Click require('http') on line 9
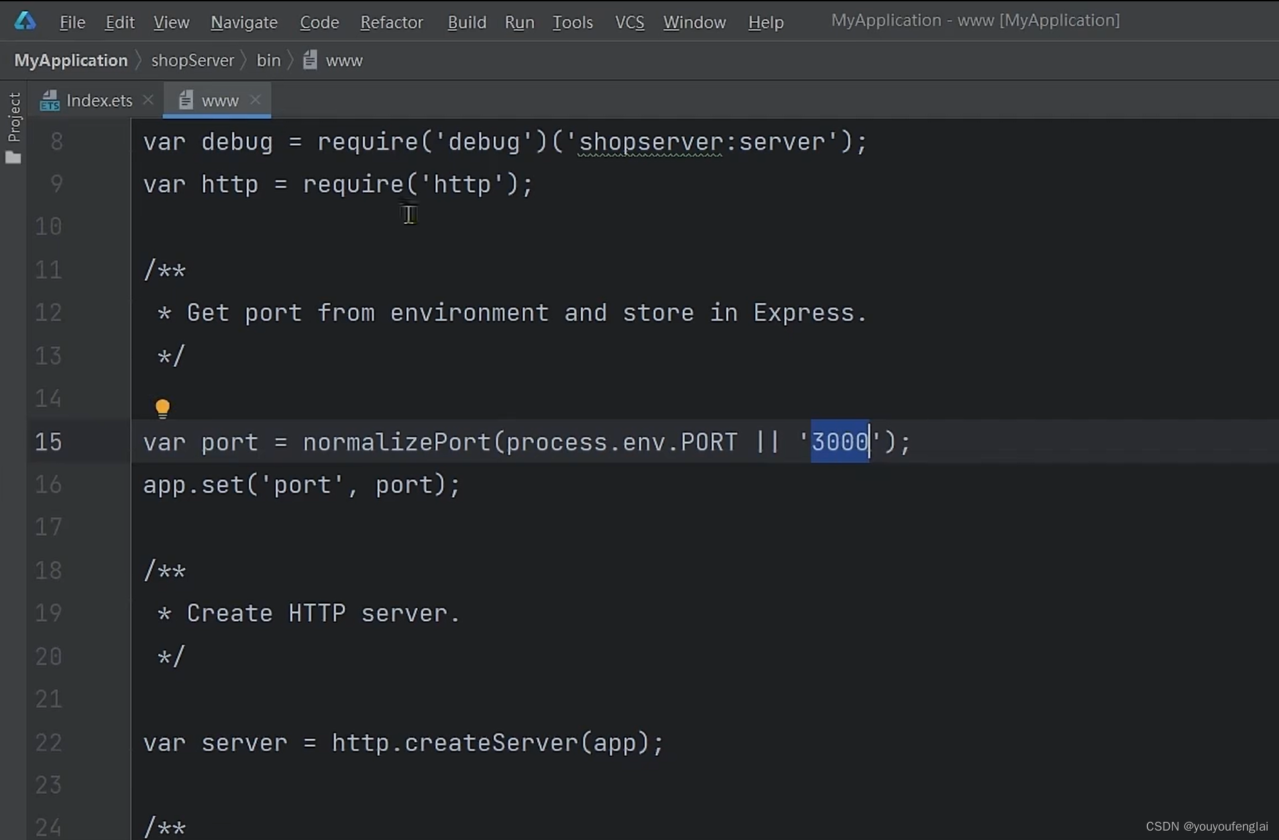The width and height of the screenshot is (1279, 840). [410, 184]
